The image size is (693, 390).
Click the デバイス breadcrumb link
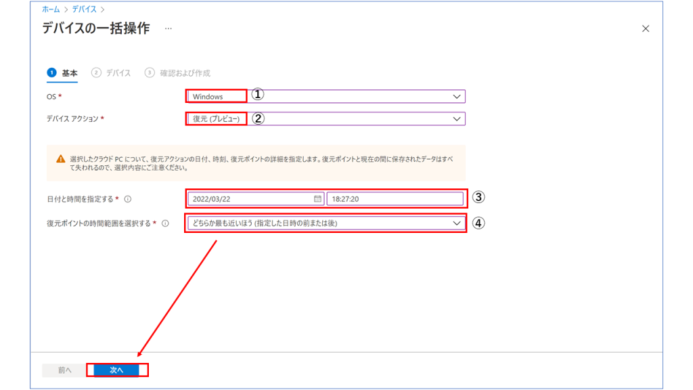click(x=84, y=9)
